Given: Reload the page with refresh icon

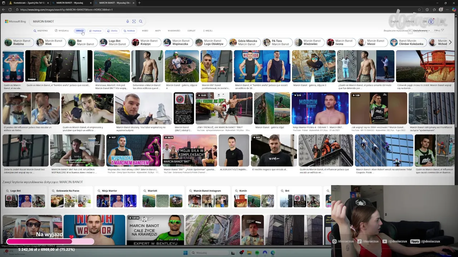Looking at the screenshot, I should (x=10, y=10).
